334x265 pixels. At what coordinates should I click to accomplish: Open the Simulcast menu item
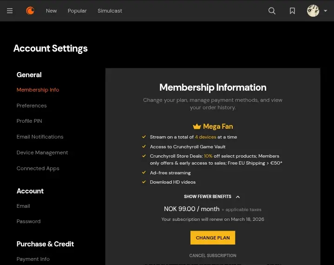coord(110,11)
